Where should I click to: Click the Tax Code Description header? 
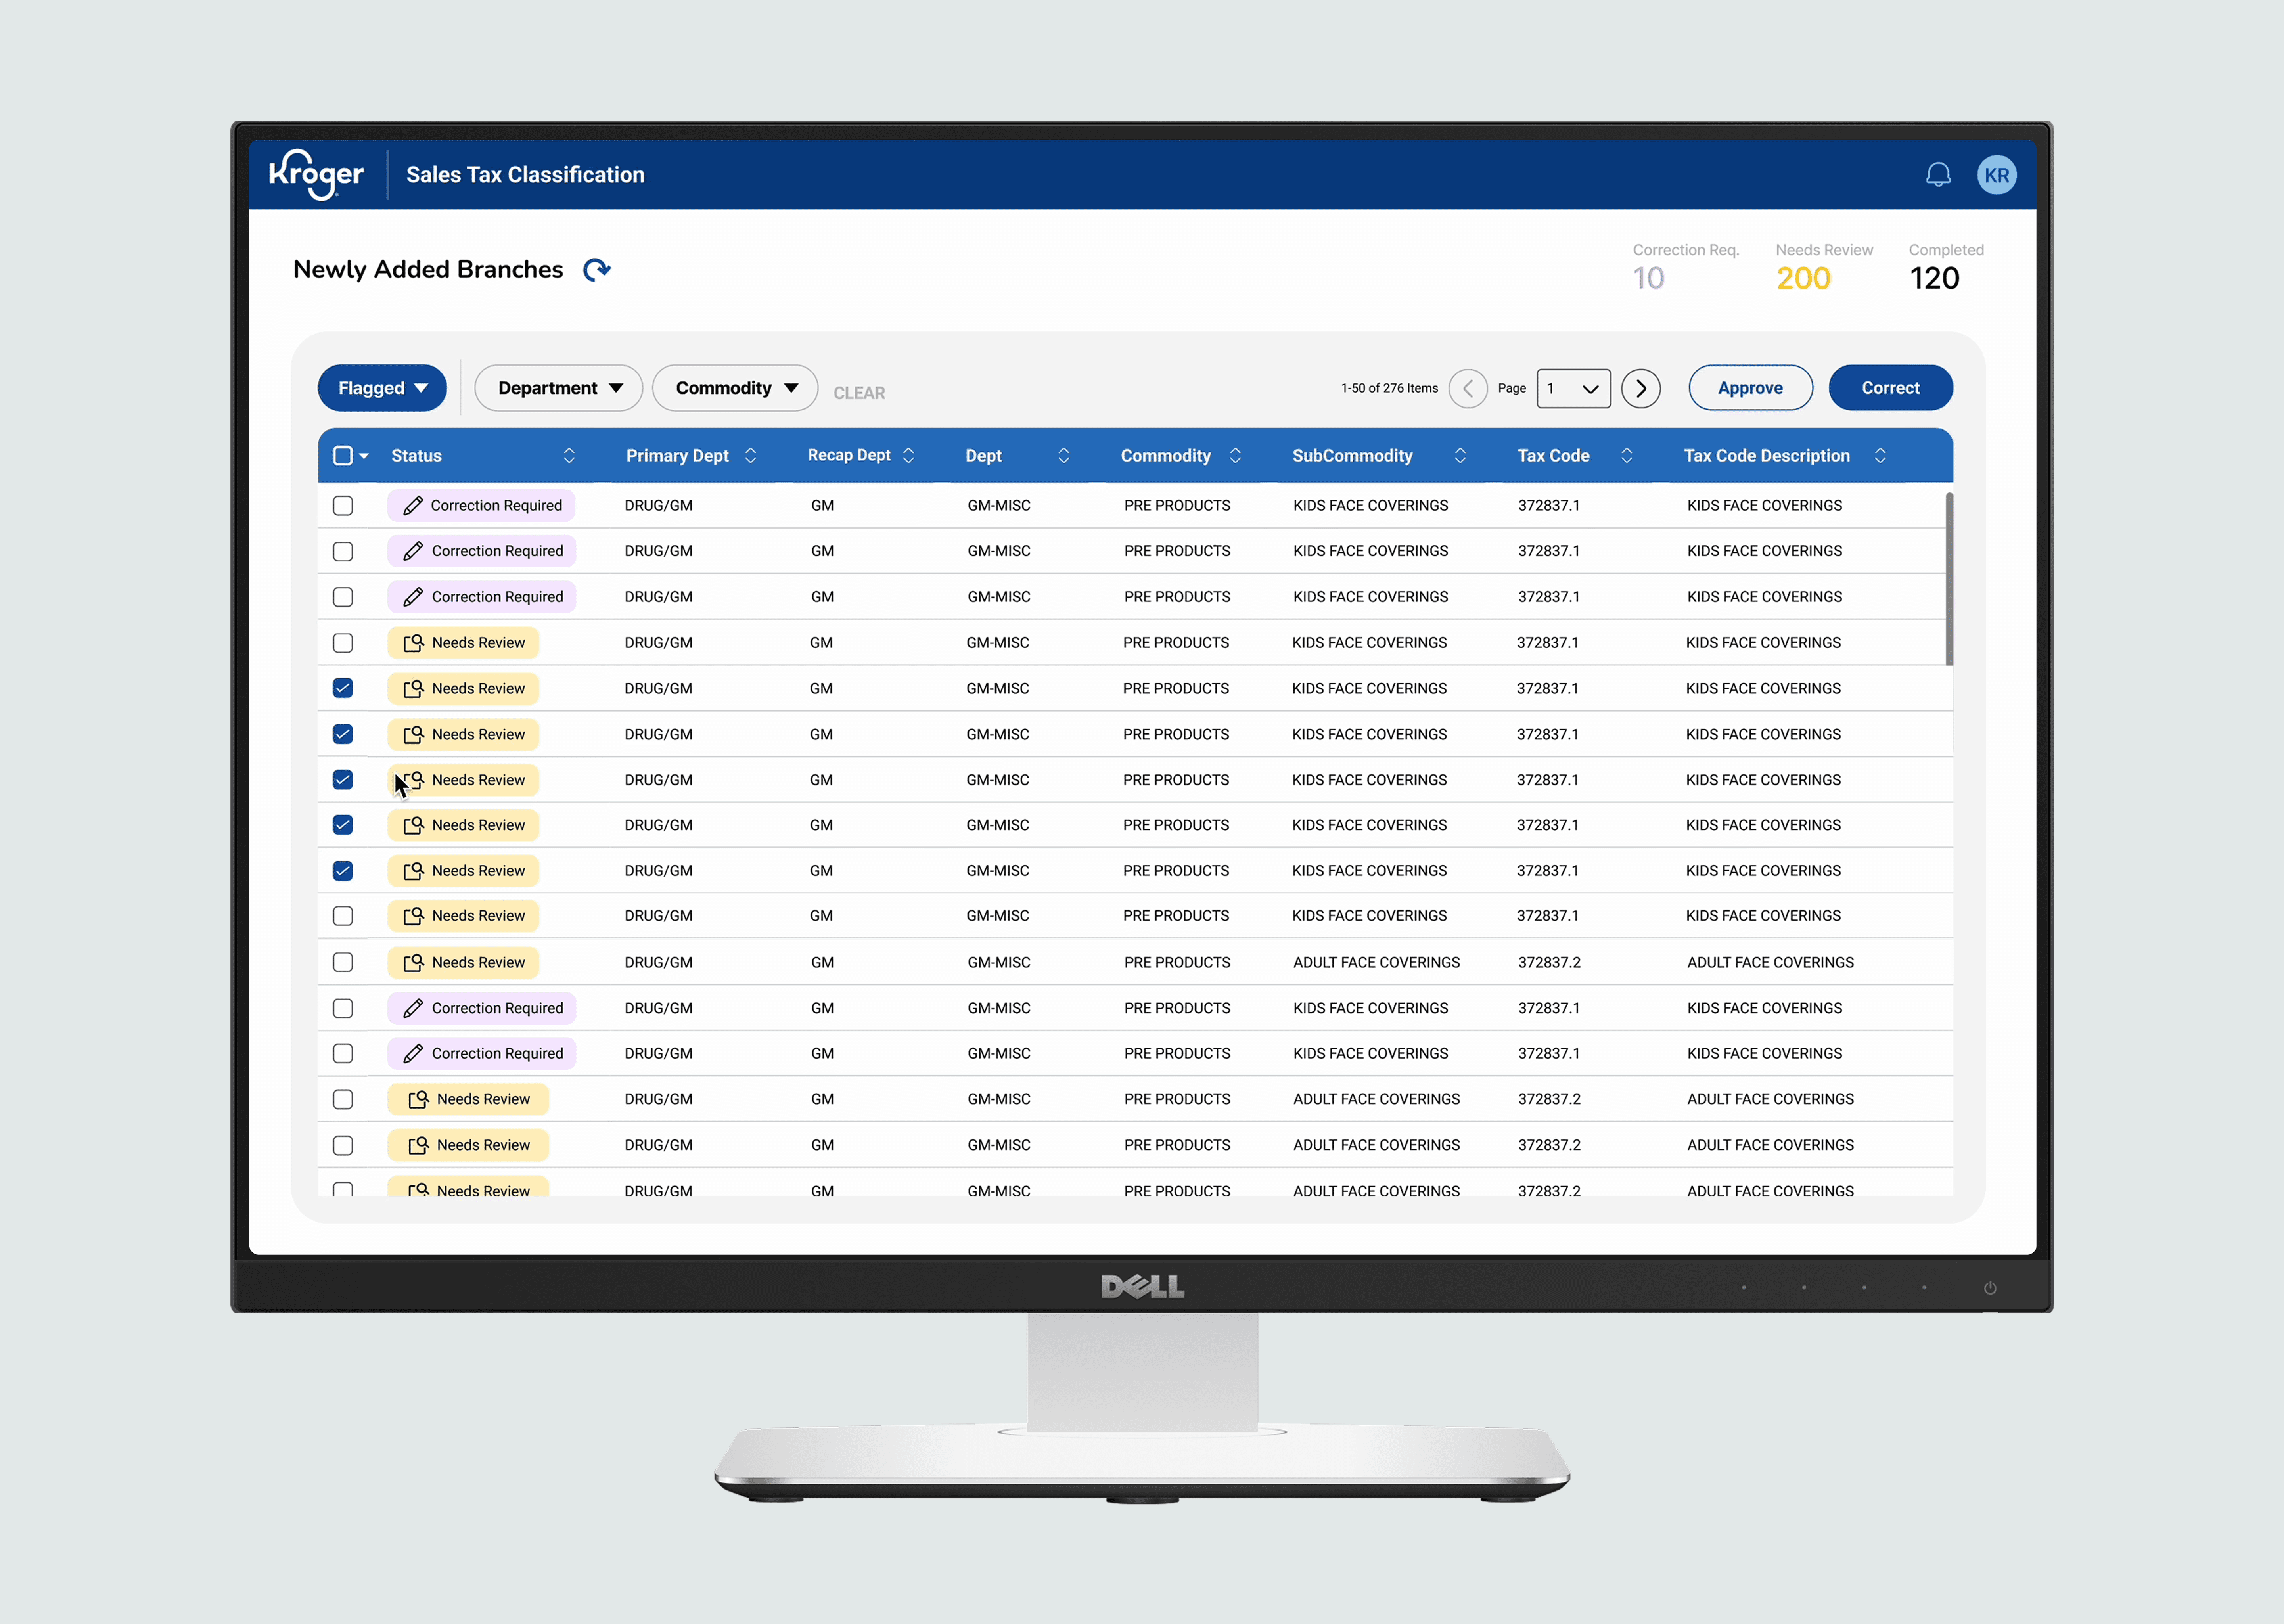pos(1766,456)
